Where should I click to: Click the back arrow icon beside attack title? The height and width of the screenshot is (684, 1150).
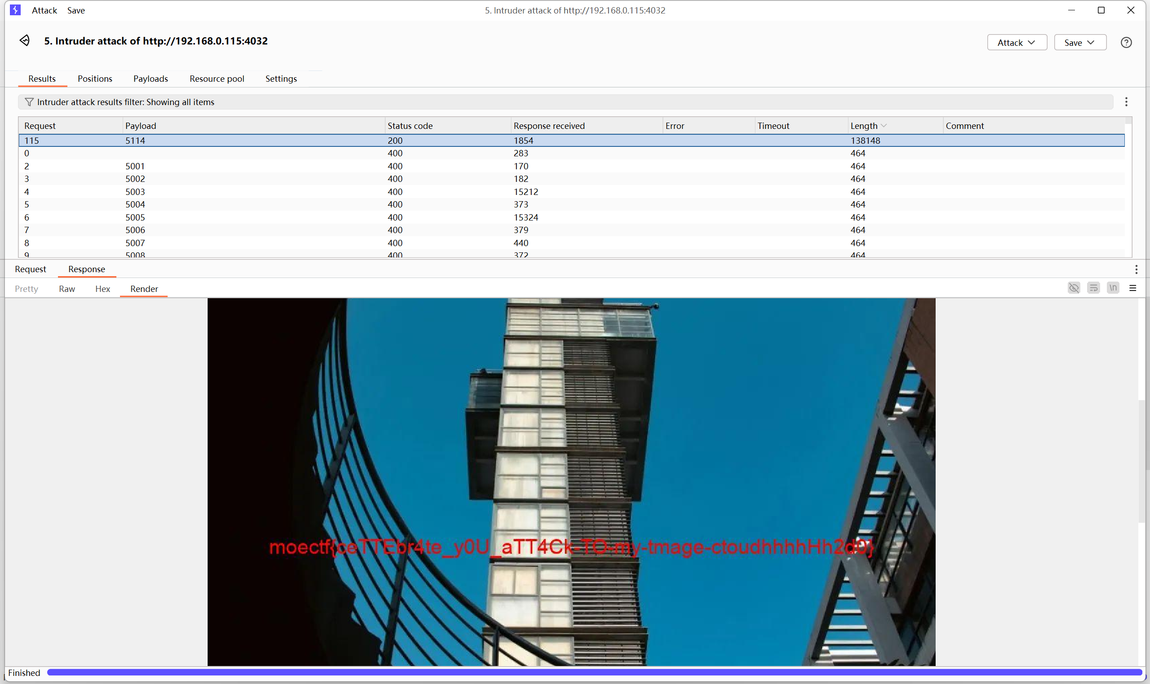pyautogui.click(x=25, y=40)
